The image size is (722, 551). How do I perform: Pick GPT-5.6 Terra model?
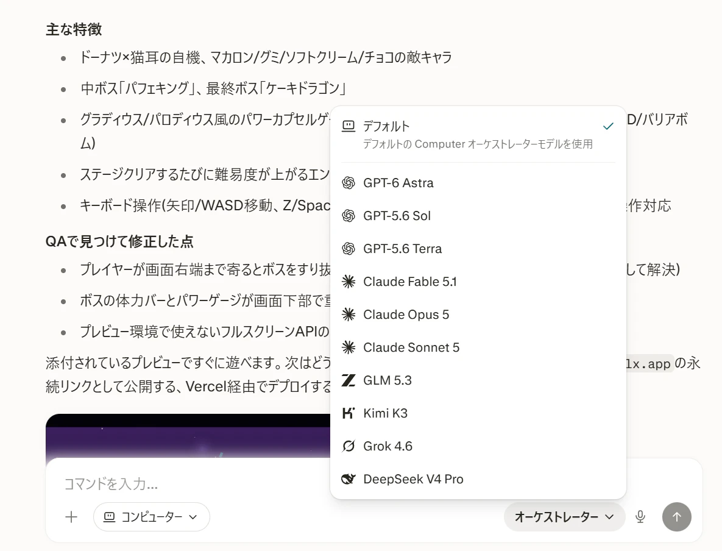click(x=478, y=249)
